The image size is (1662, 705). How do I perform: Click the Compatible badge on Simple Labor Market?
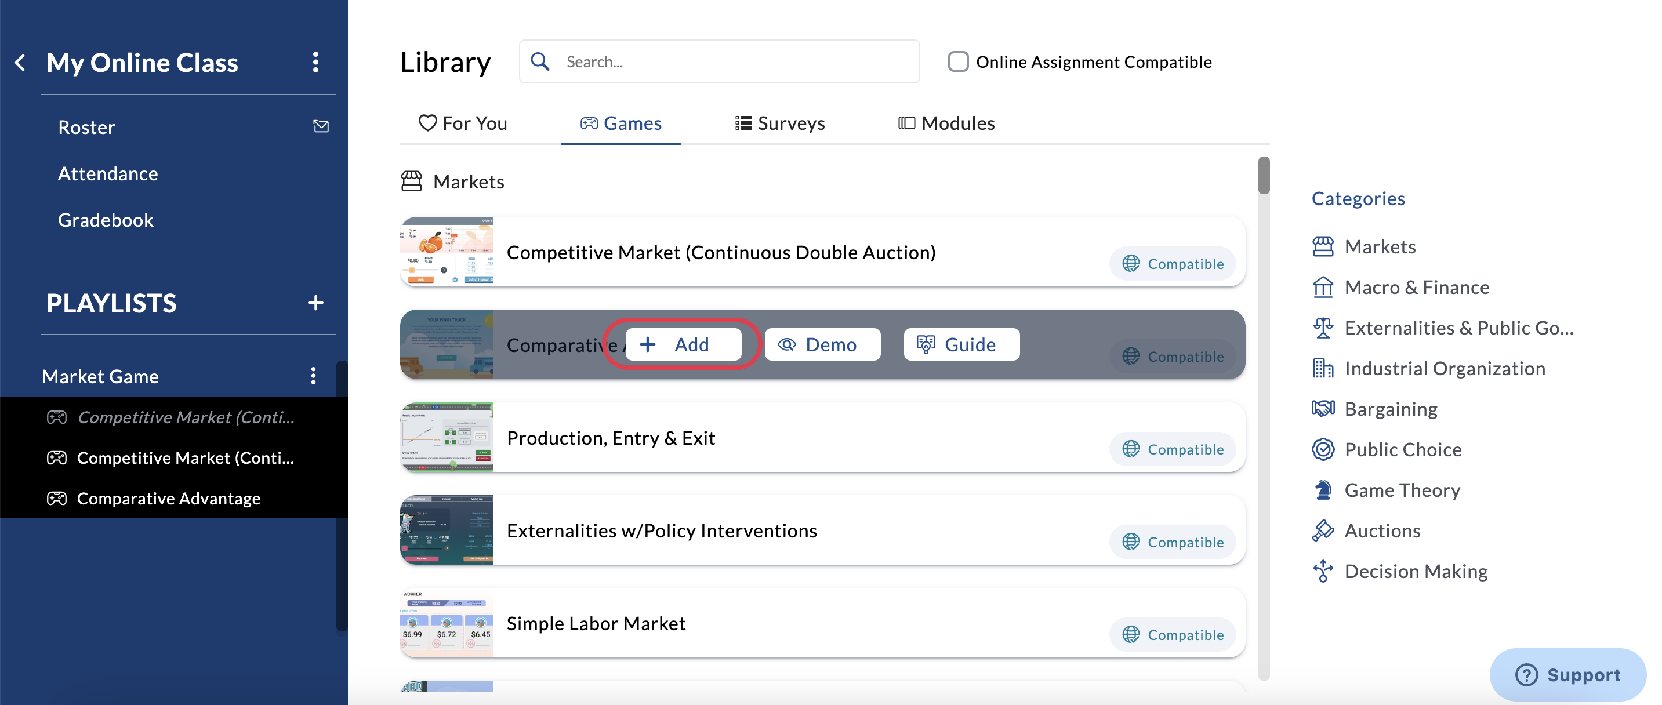1173,634
